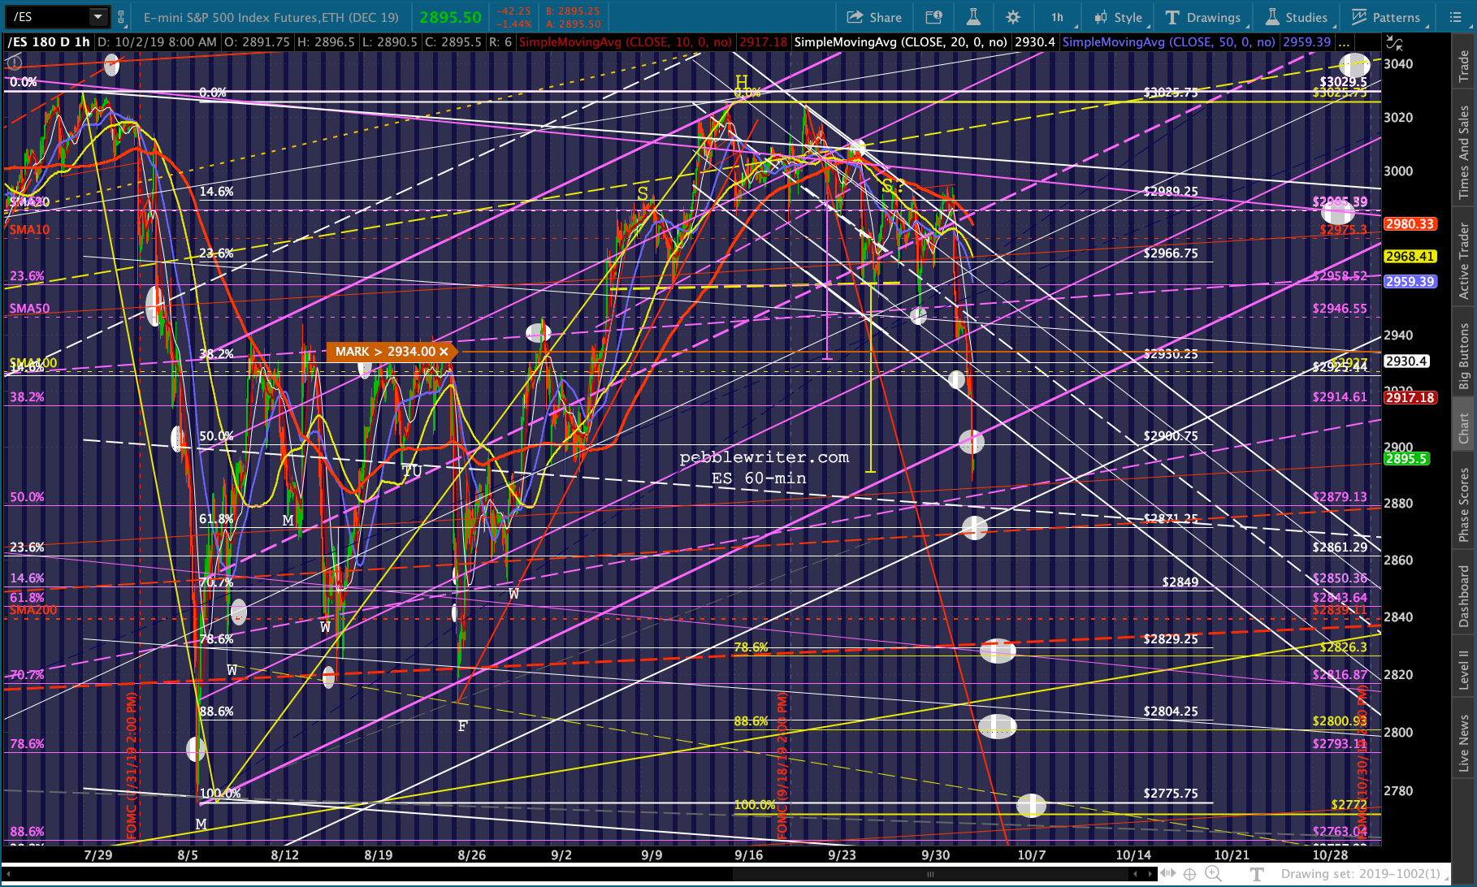Open the Times And Sales side tab
This screenshot has width=1477, height=887.
[1464, 153]
